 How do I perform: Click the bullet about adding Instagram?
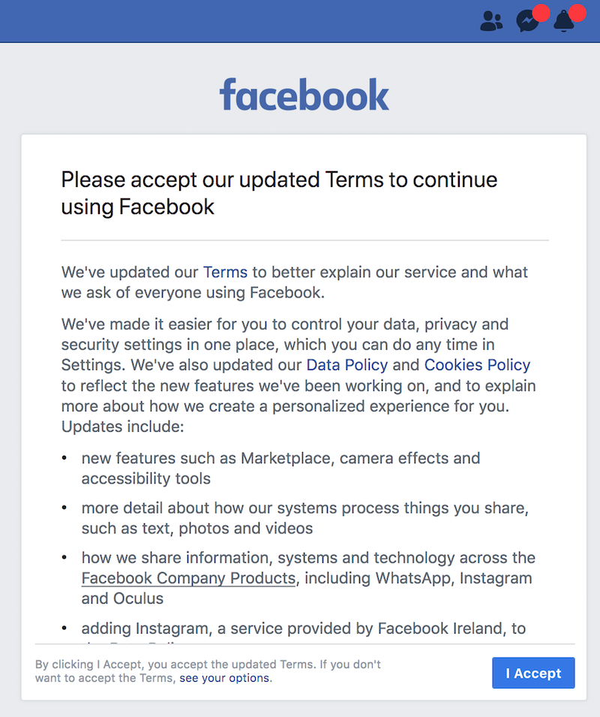coord(303,628)
